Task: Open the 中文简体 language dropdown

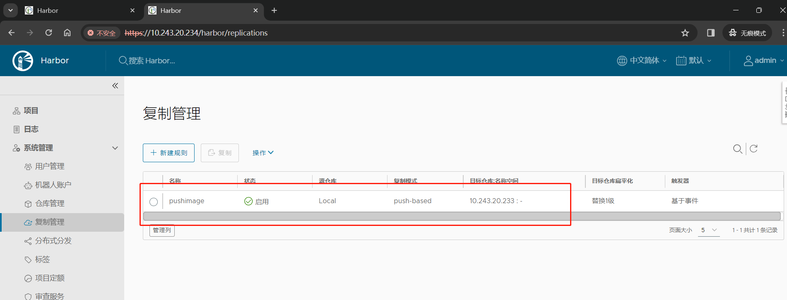Action: (642, 60)
